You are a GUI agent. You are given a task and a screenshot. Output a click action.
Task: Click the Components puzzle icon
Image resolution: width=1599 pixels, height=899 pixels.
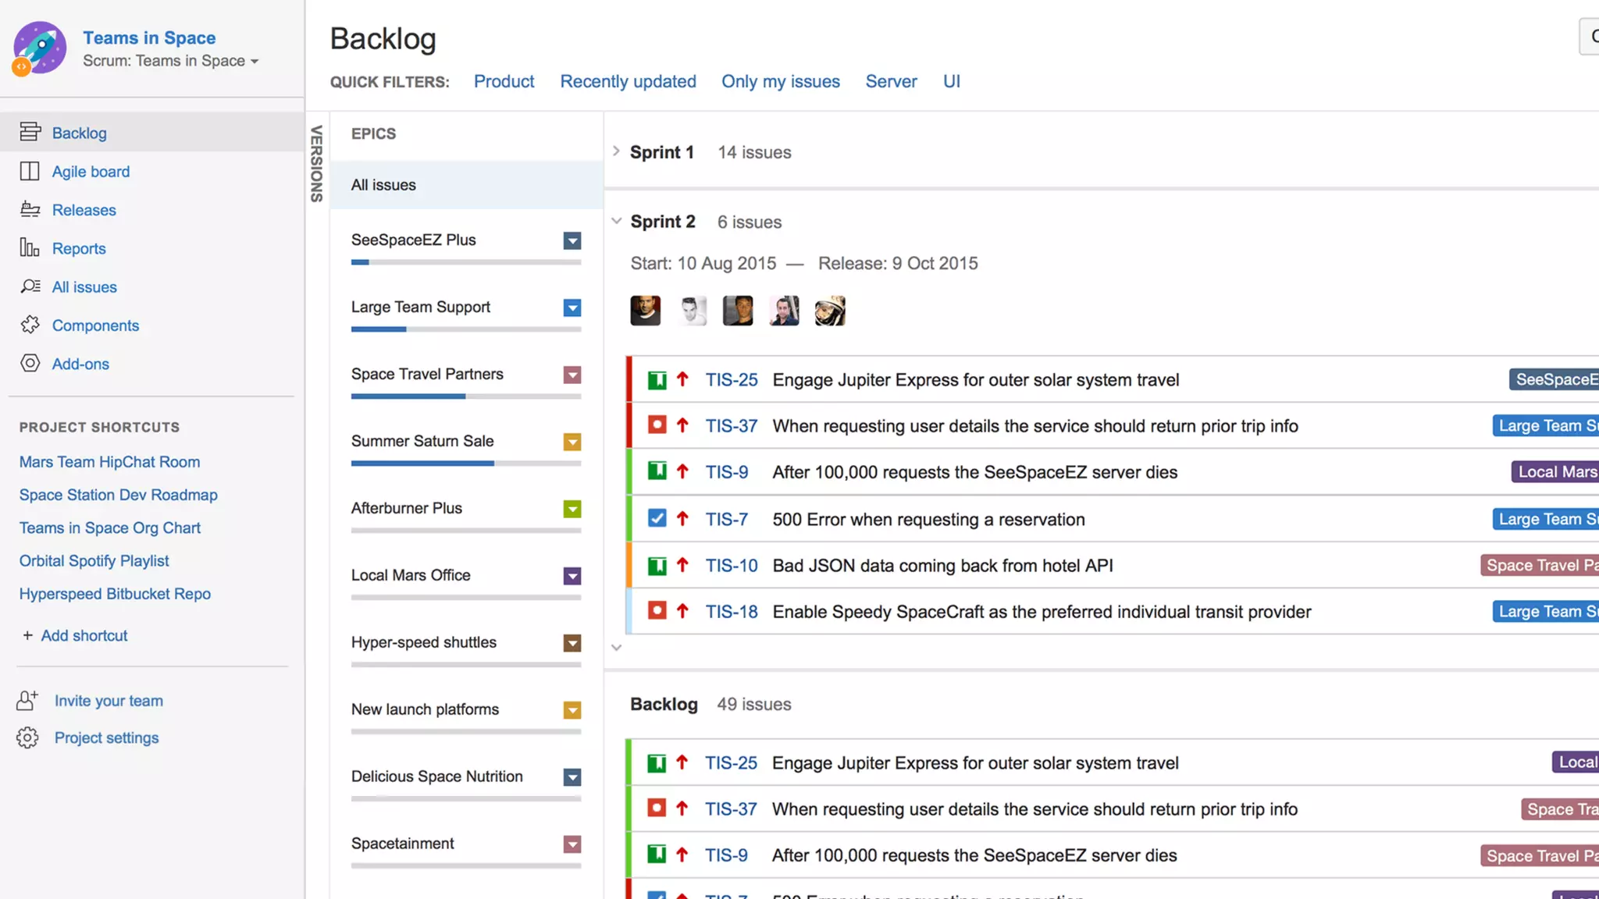[30, 325]
